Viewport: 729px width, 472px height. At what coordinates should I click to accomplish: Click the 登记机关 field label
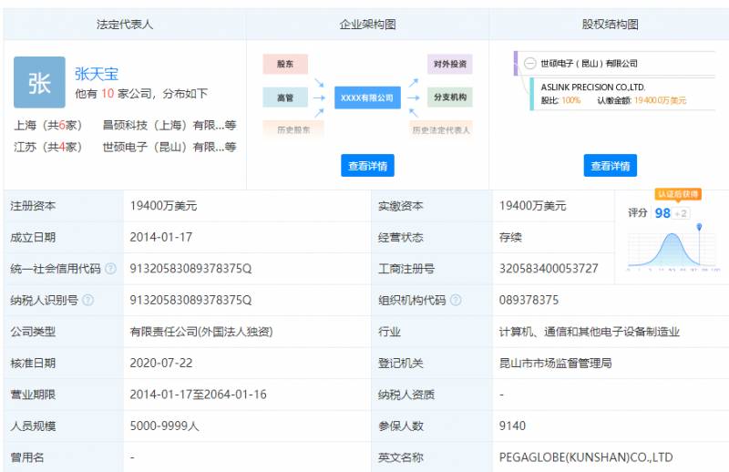[x=401, y=363]
